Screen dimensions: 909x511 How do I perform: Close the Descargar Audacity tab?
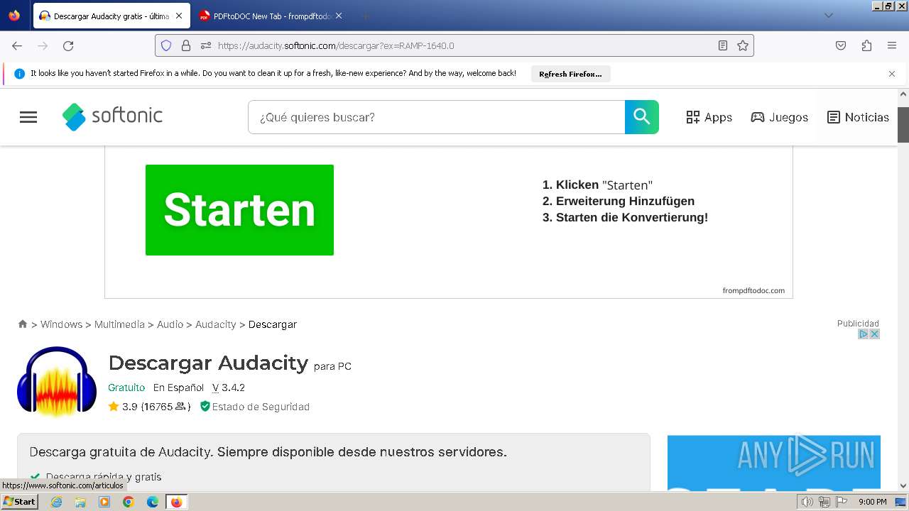(x=179, y=16)
